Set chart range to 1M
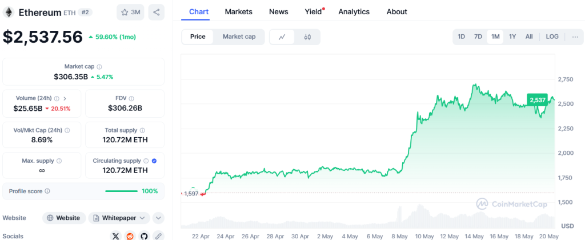585x240 pixels. pyautogui.click(x=495, y=37)
